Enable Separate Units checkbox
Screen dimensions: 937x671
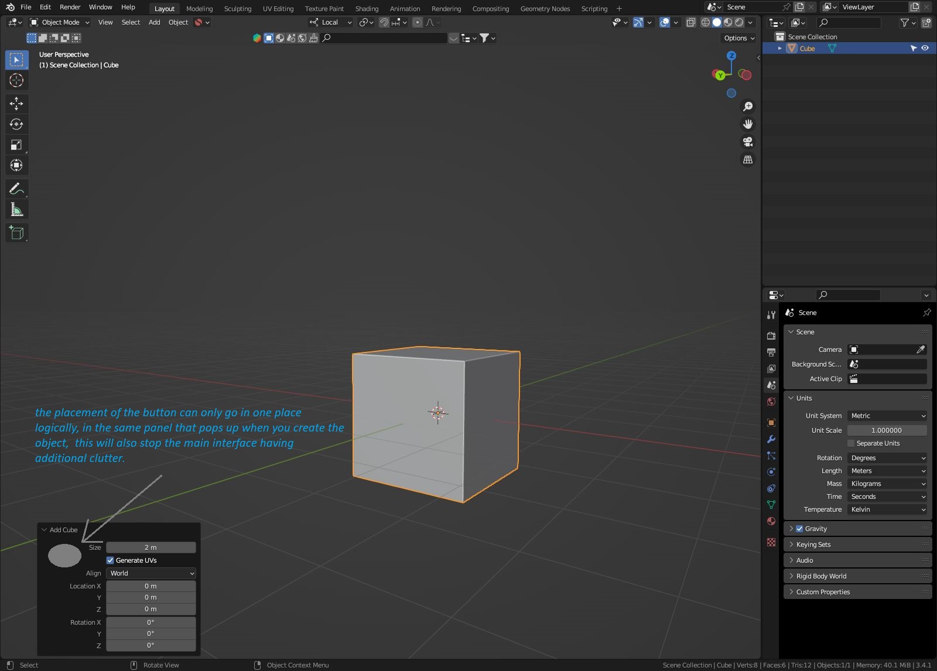pyautogui.click(x=851, y=443)
